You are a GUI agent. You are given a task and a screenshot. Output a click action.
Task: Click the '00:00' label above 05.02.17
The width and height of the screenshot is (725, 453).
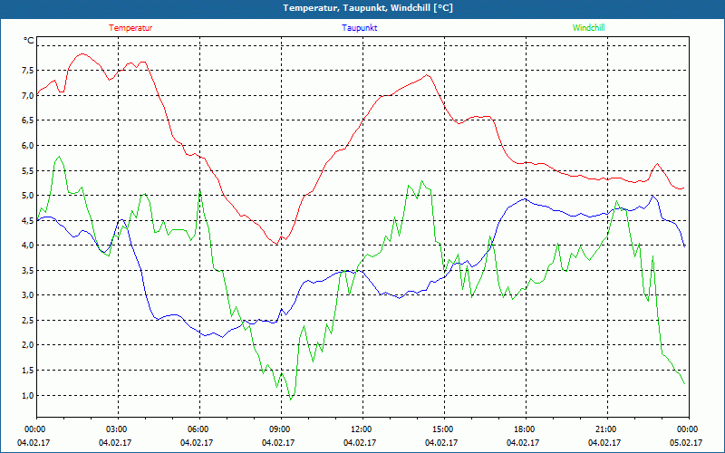[x=689, y=429]
